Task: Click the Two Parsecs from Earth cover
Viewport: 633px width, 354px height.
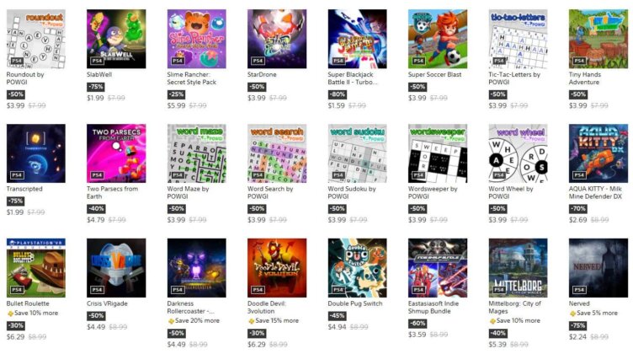Action: [116, 153]
